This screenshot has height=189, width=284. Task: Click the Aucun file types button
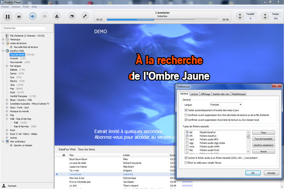pos(263,151)
